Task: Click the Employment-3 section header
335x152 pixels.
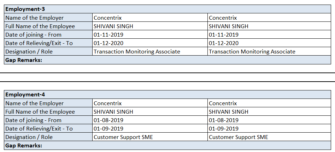Action: [x=25, y=9]
